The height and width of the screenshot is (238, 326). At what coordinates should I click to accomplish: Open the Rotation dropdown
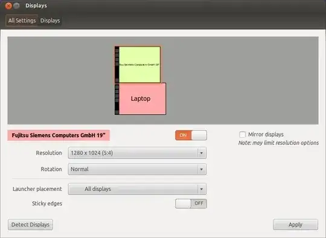point(137,169)
